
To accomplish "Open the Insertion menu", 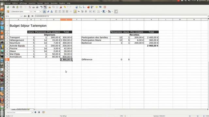I will (32, 3).
